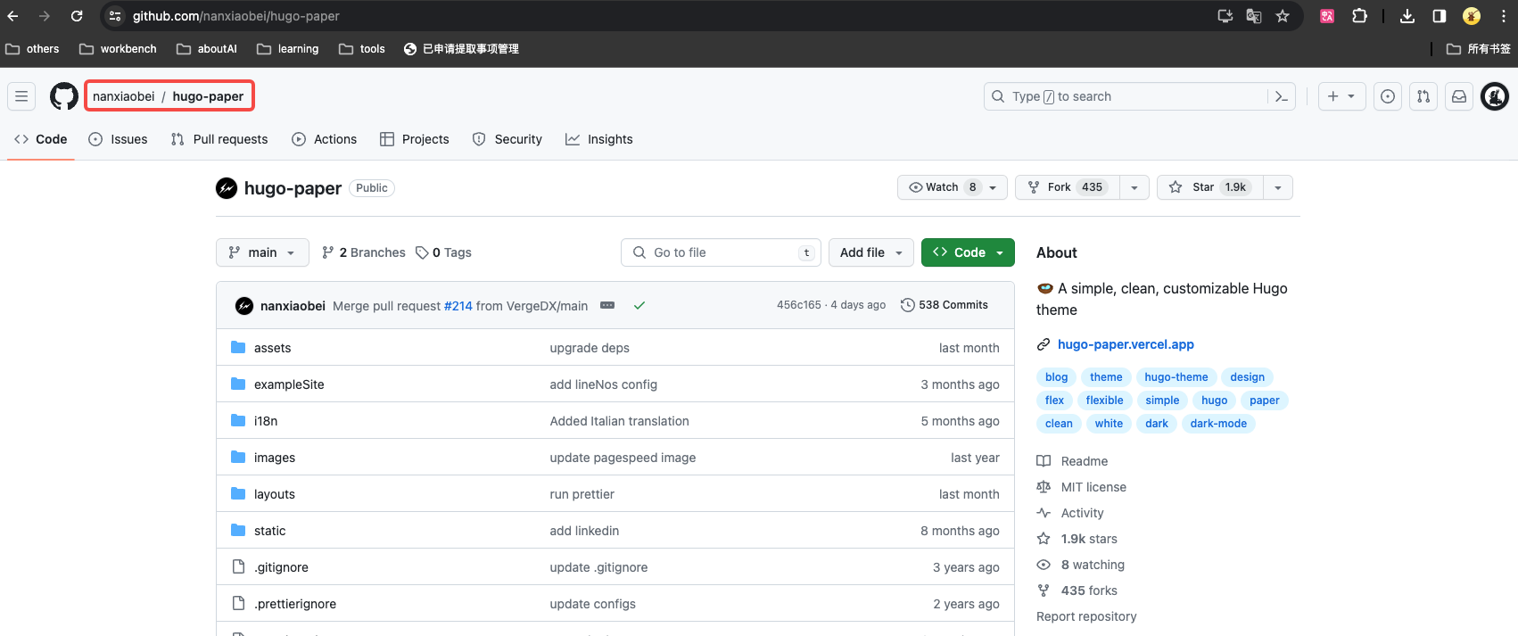Open the browser extensions puzzle icon
Image resolution: width=1518 pixels, height=636 pixels.
tap(1359, 16)
